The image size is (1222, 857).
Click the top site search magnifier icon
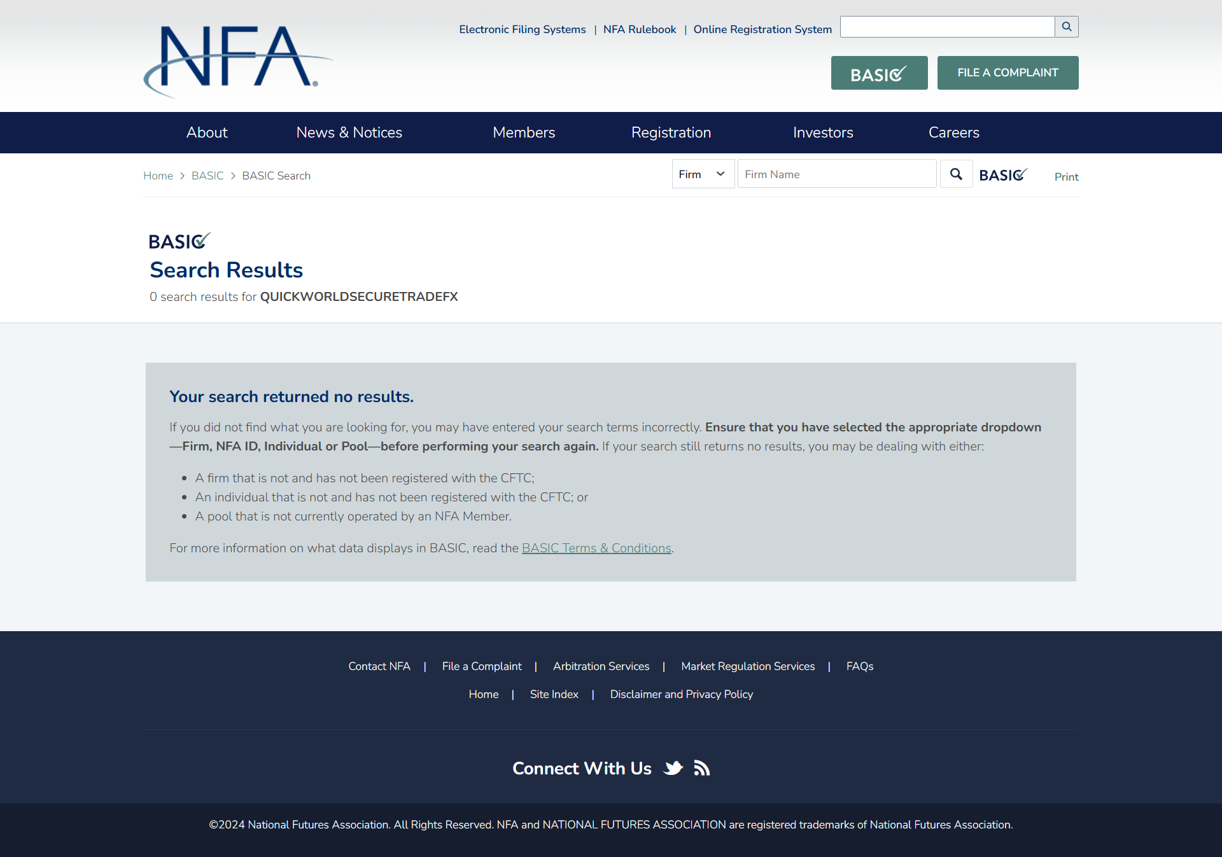point(1067,27)
